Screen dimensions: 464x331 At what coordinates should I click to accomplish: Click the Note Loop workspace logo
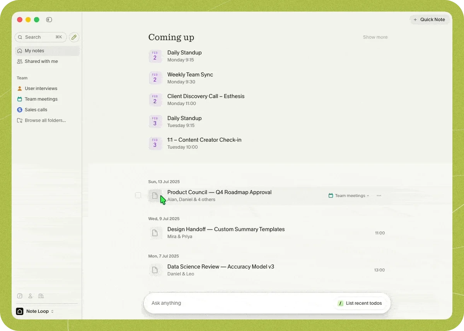point(20,311)
